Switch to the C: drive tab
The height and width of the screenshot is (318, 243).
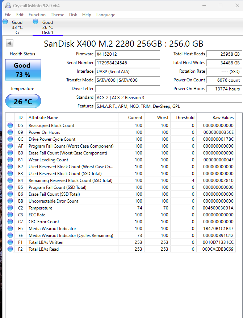coord(17,27)
